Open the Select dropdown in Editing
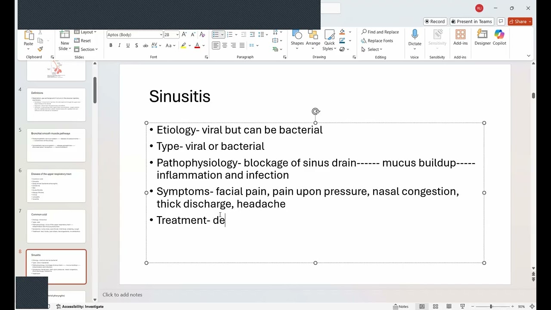The width and height of the screenshot is (551, 310). point(372,49)
